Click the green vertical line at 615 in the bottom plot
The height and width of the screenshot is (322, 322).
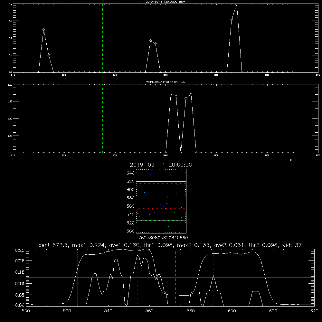263,277
